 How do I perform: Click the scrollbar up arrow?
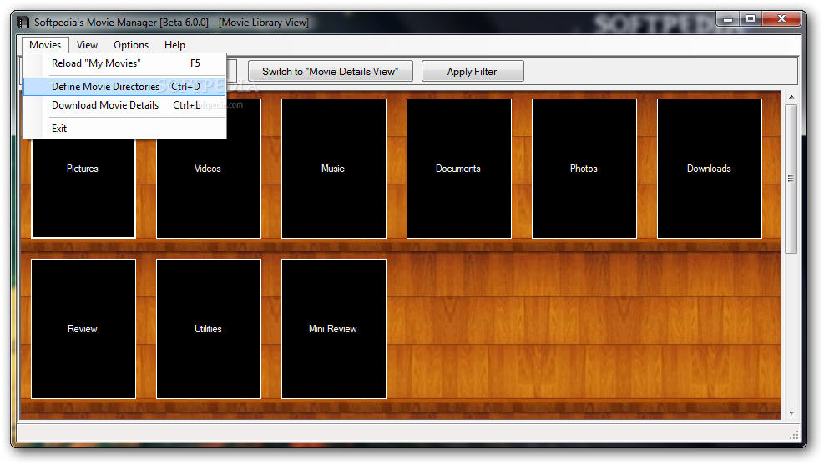point(791,97)
